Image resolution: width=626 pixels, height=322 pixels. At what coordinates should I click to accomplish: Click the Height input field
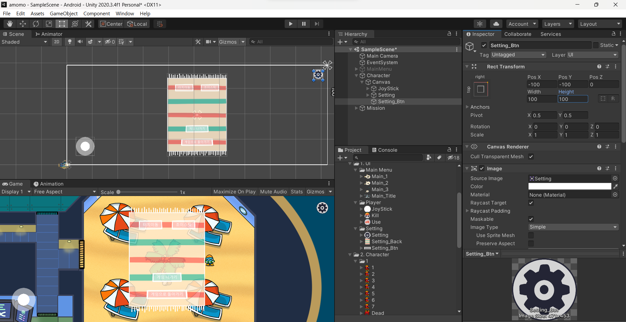coord(573,99)
